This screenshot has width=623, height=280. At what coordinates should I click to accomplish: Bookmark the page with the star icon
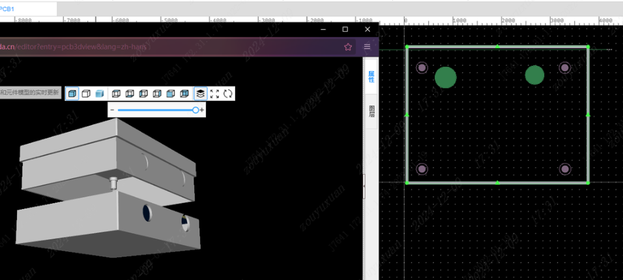(348, 47)
